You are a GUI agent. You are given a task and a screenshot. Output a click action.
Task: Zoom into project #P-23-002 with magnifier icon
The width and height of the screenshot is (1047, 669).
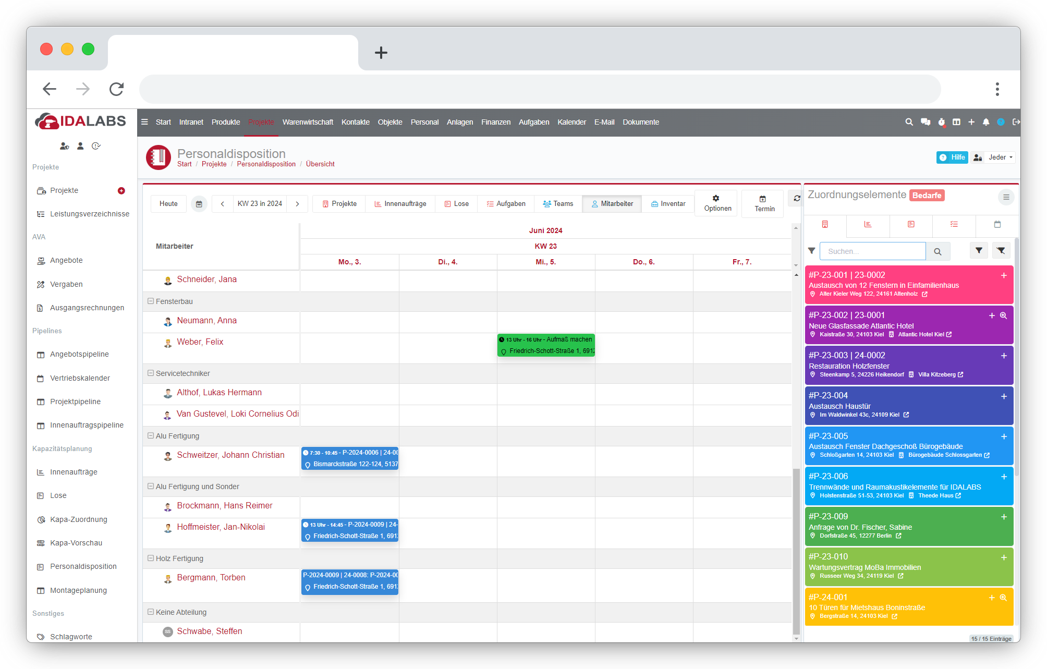point(1003,315)
